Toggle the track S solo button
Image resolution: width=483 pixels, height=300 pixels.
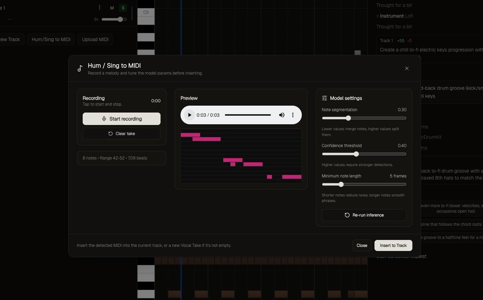(123, 8)
